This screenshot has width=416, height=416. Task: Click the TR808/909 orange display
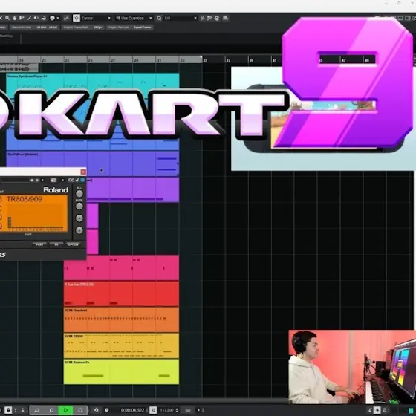click(x=33, y=213)
